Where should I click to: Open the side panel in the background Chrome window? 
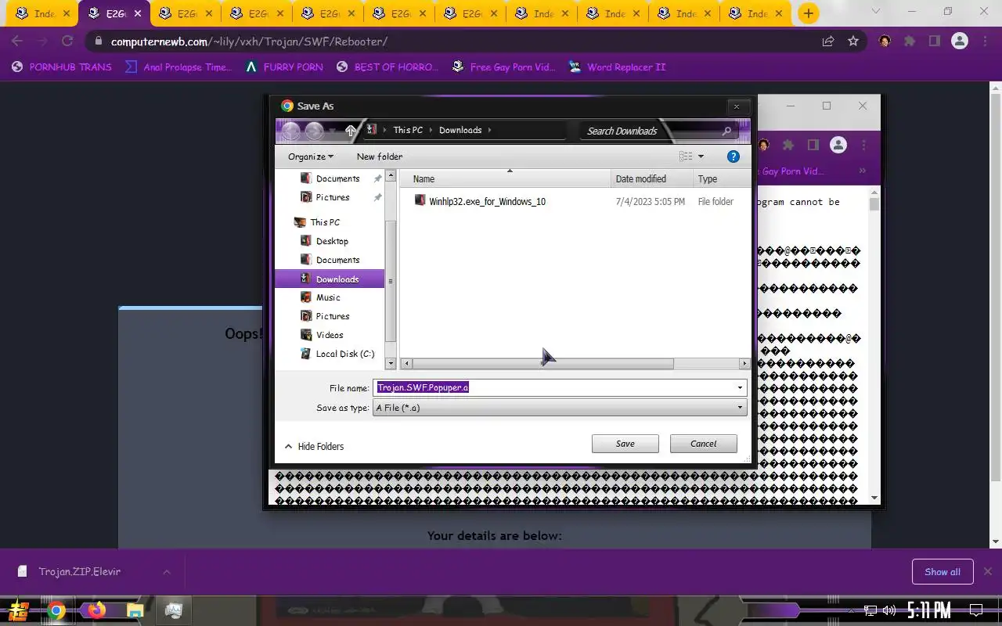coord(813,145)
